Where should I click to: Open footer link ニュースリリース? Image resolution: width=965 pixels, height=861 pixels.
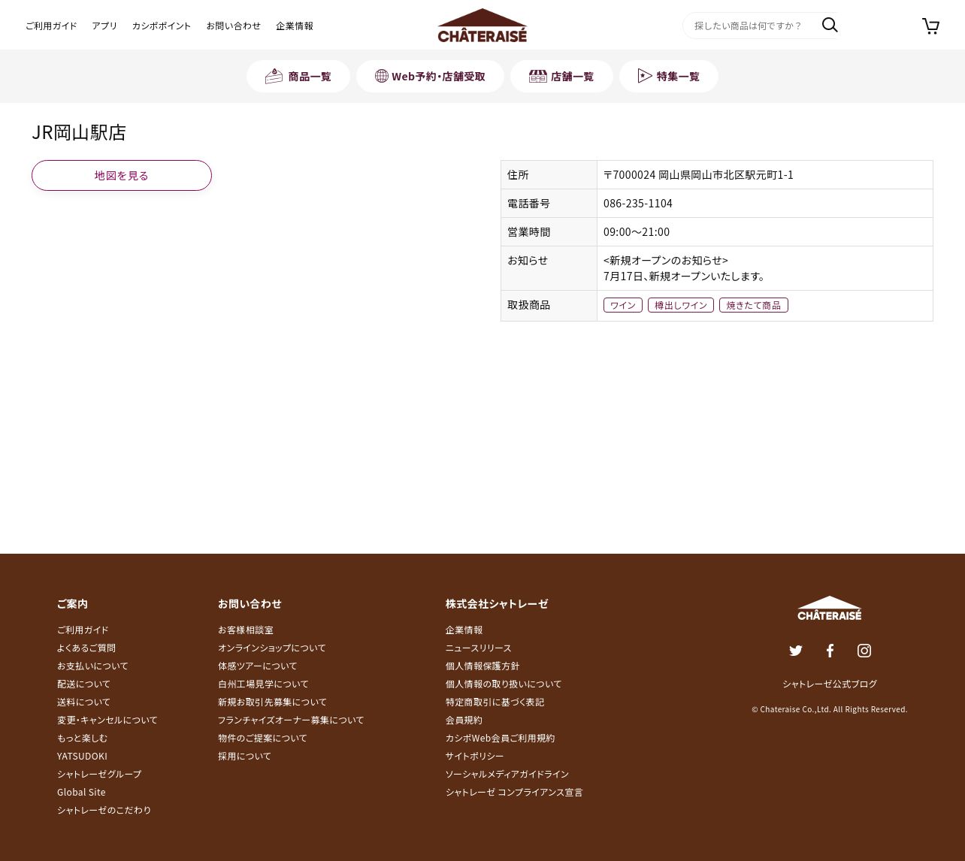point(479,648)
